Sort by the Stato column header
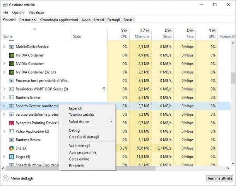 pos(89,34)
